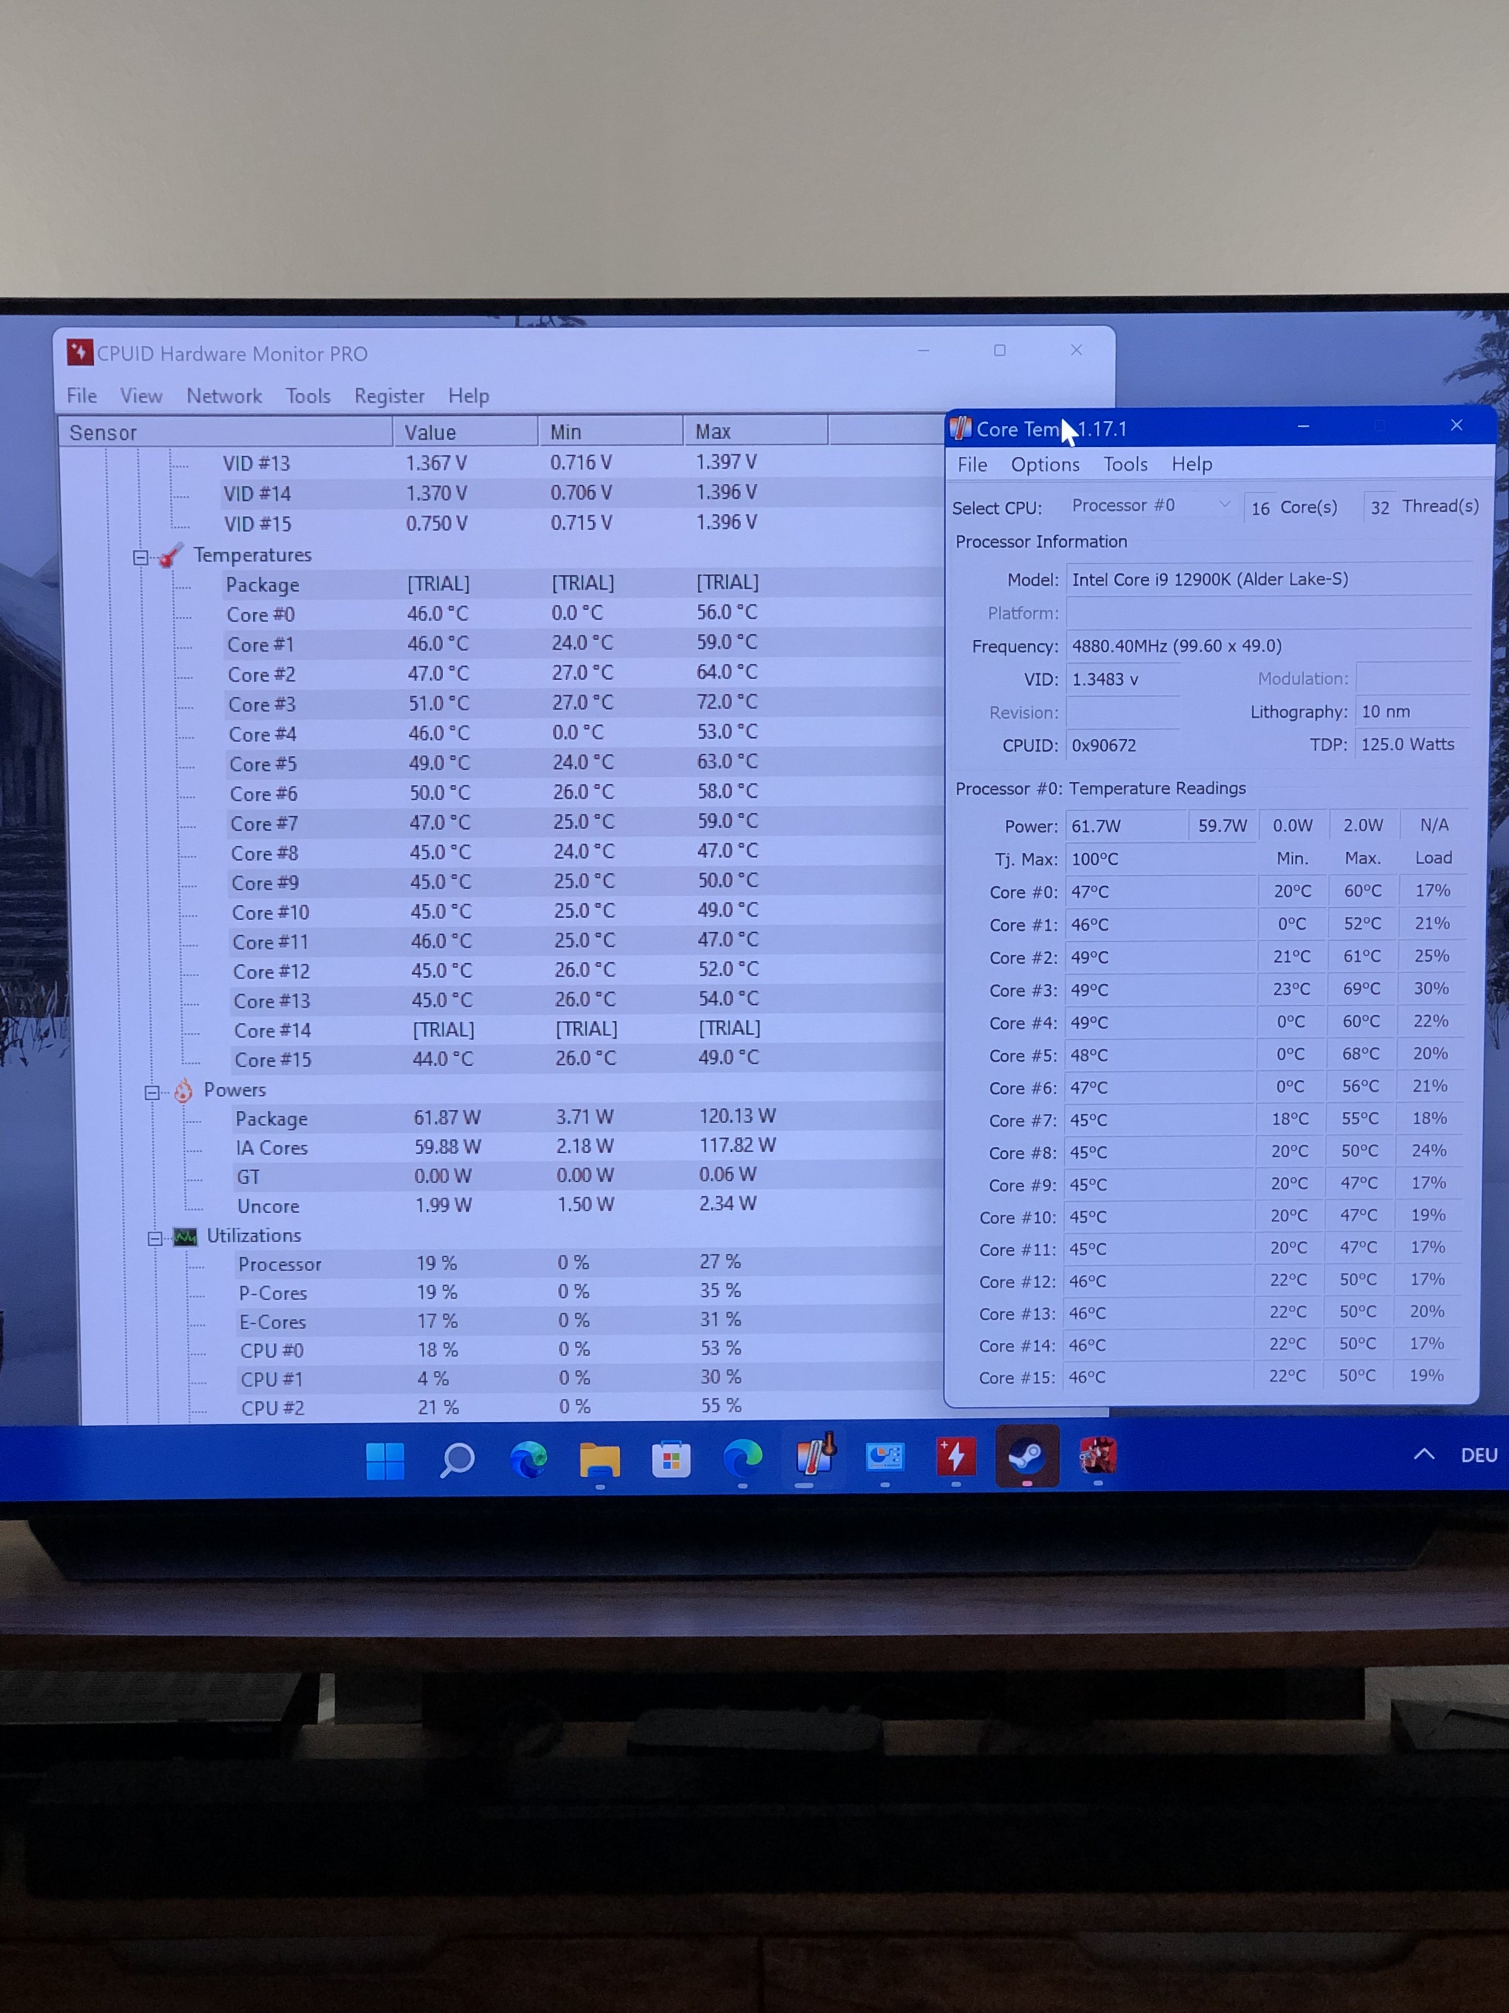Select the Core #3 temperature row
This screenshot has height=2013, width=1509.
point(262,704)
